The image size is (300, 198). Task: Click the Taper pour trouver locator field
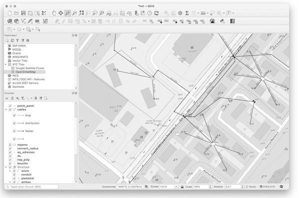point(31,186)
